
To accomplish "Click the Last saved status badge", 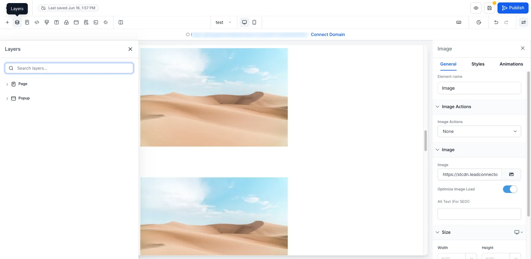I will pos(68,8).
